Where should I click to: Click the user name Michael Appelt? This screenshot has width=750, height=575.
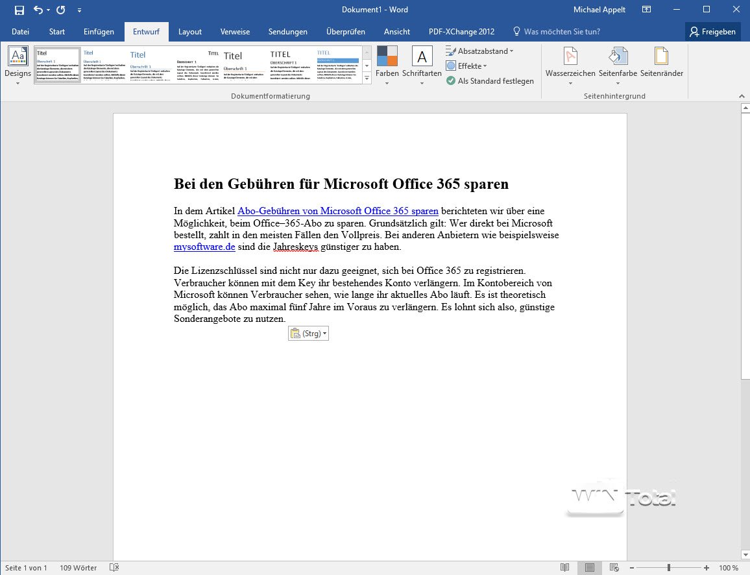coord(599,10)
